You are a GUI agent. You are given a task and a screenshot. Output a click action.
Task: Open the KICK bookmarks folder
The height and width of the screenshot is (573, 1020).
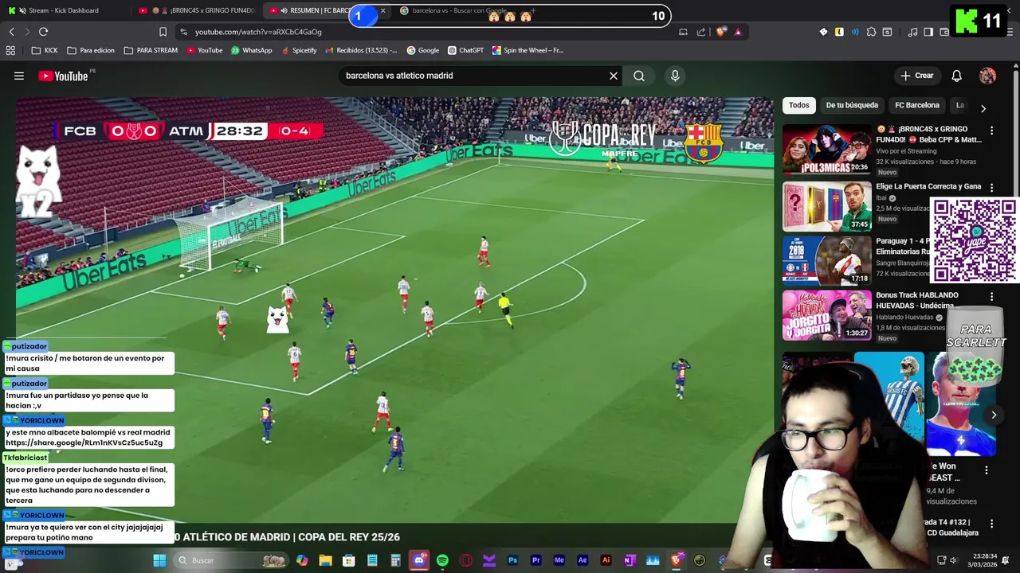pos(45,50)
